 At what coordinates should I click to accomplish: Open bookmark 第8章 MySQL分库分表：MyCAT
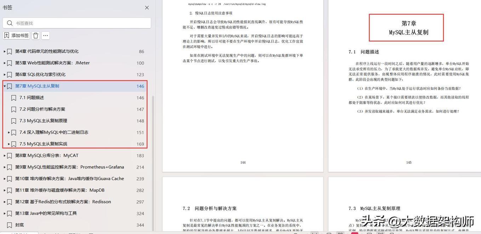[x=47, y=156]
